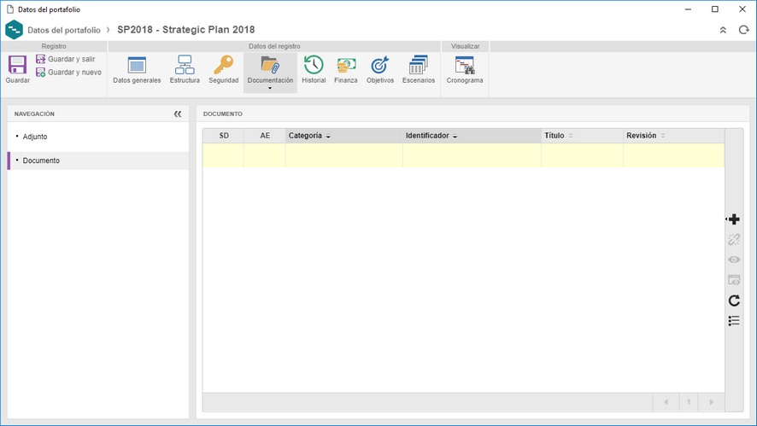Viewport: 757px width, 426px height.
Task: Go to previous page of grid
Action: point(666,402)
